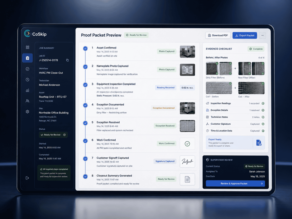Click step 3 Equipment Inspection timeline checkmark
This screenshot has height=219, width=292.
point(85,85)
